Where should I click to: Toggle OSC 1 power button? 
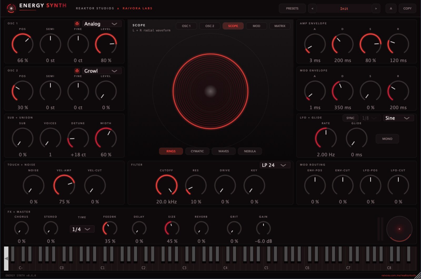click(x=77, y=24)
